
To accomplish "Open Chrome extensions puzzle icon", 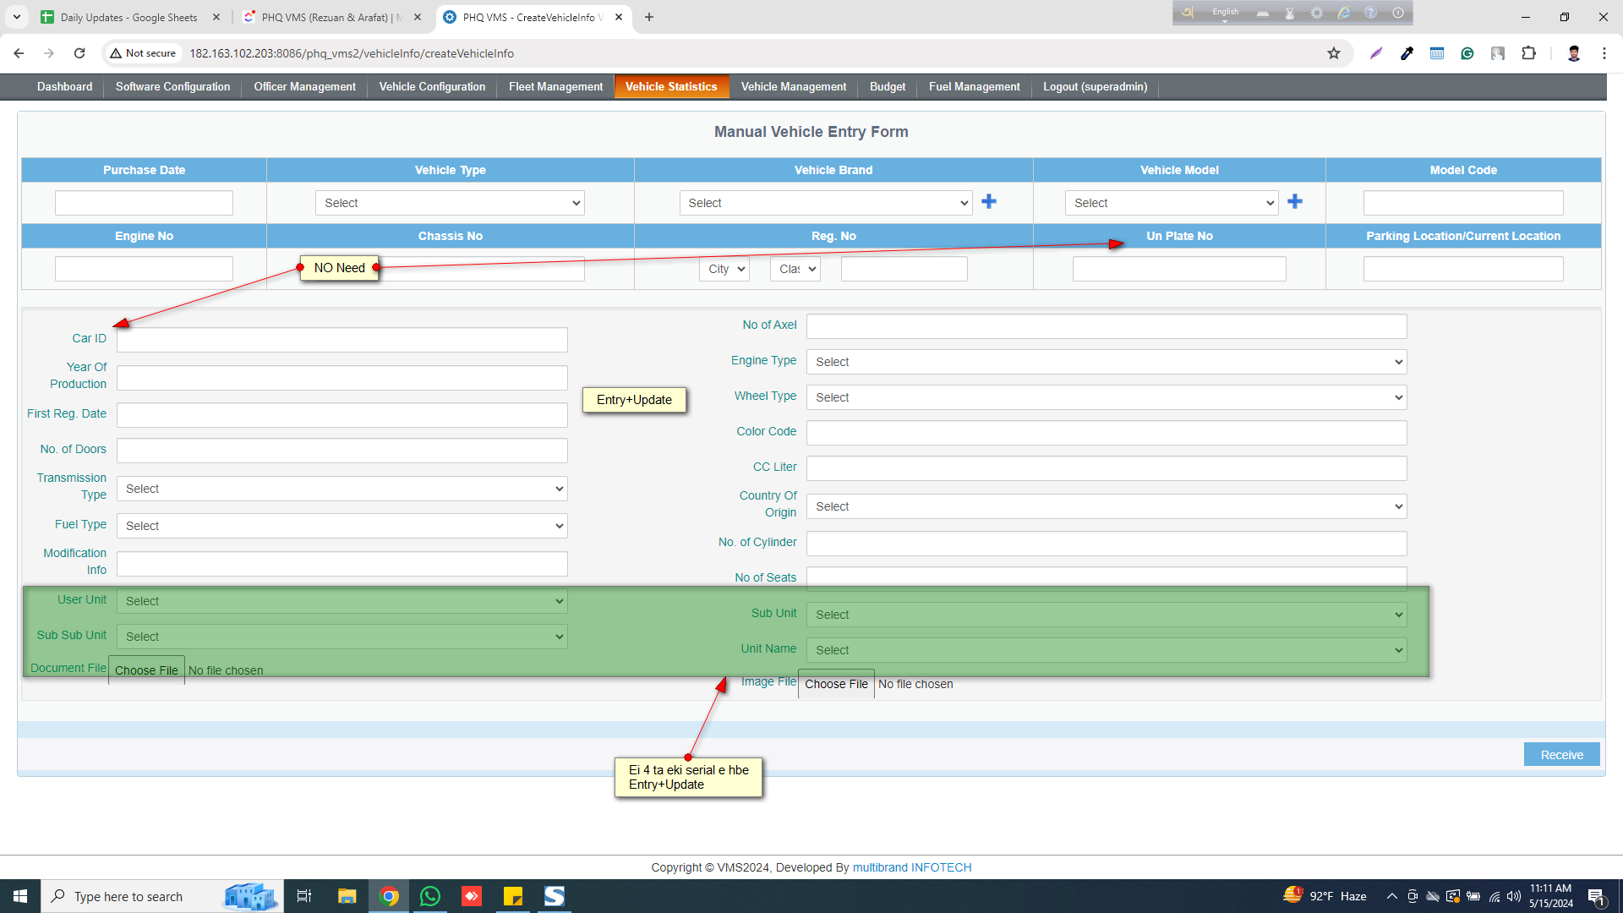I will click(1528, 53).
